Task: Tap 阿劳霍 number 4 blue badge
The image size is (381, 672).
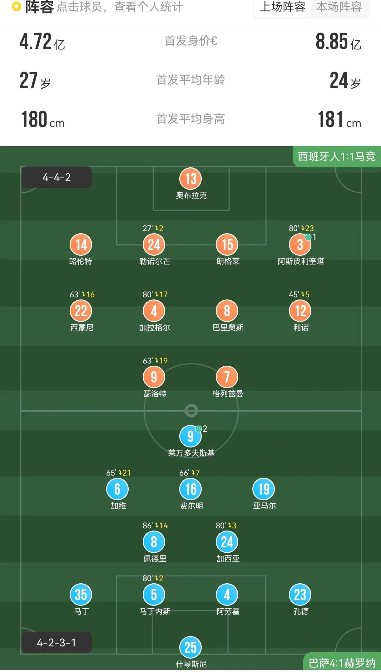Action: tap(227, 595)
